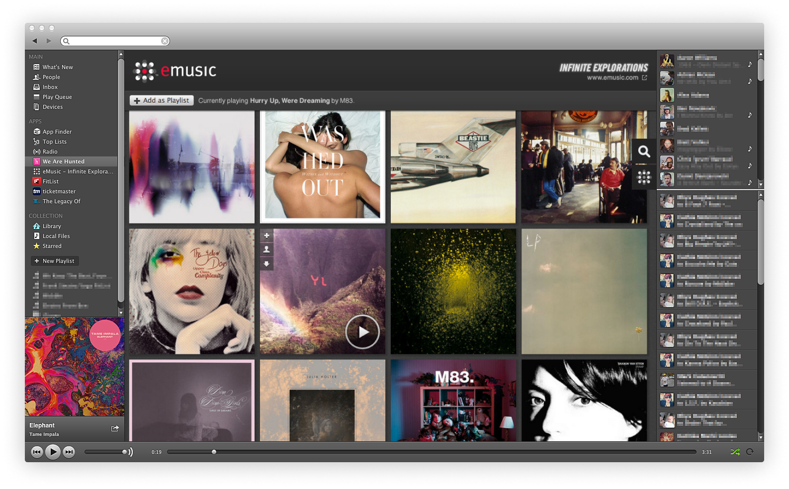Seek in the track progress bar

[x=432, y=452]
